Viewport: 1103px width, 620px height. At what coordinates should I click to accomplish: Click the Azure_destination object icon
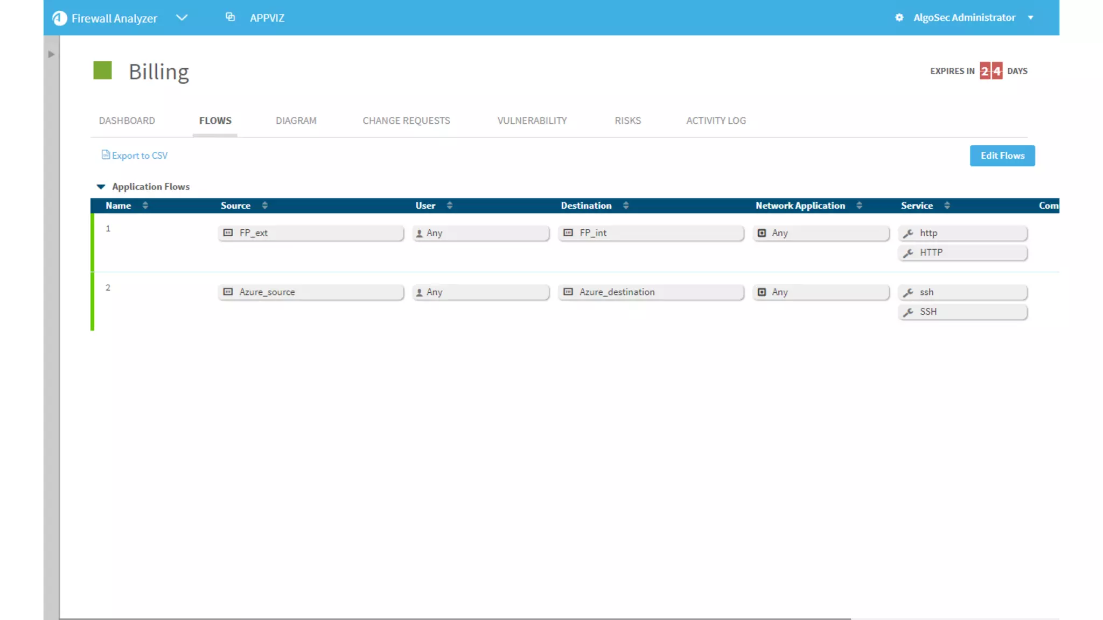pyautogui.click(x=568, y=292)
